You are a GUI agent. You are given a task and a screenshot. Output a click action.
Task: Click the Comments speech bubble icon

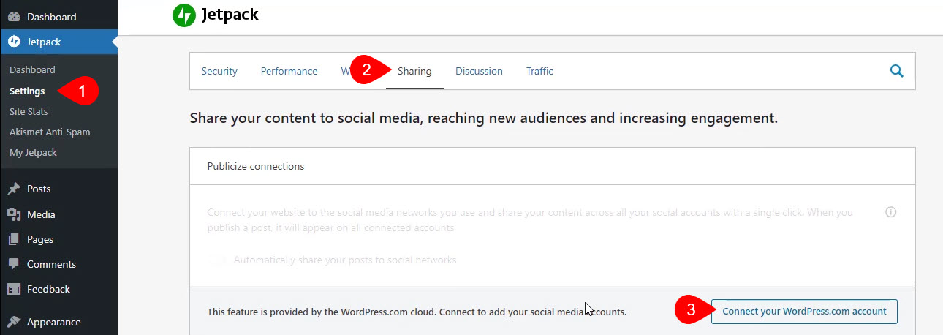pos(14,264)
